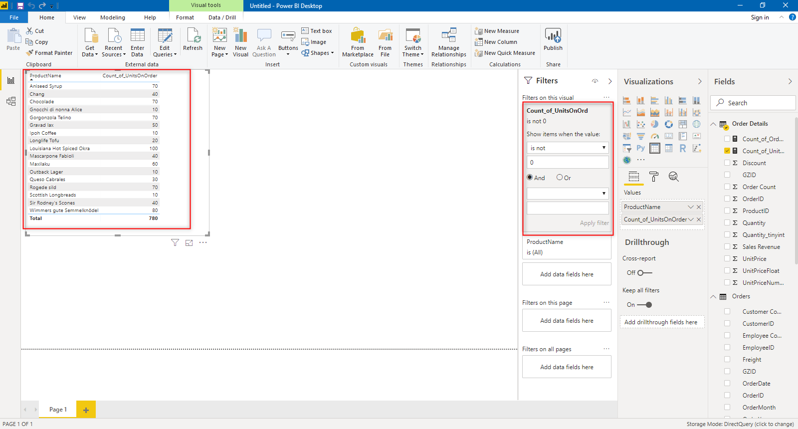
Task: Open the Analytics magnifier pane
Action: [x=674, y=177]
